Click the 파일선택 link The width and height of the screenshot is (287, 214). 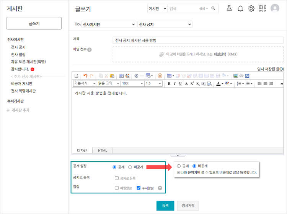tap(220, 55)
